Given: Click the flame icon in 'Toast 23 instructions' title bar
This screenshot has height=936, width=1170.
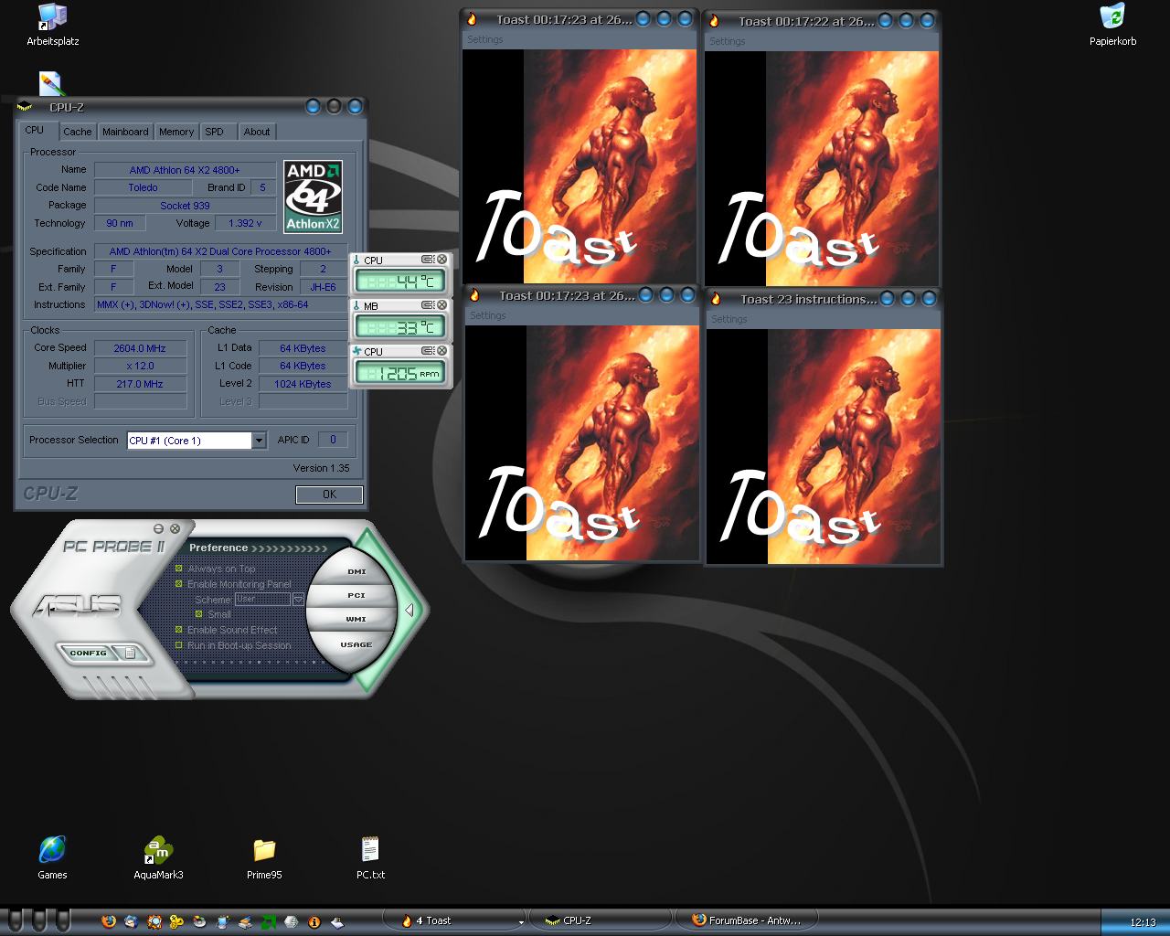Looking at the screenshot, I should (x=717, y=299).
